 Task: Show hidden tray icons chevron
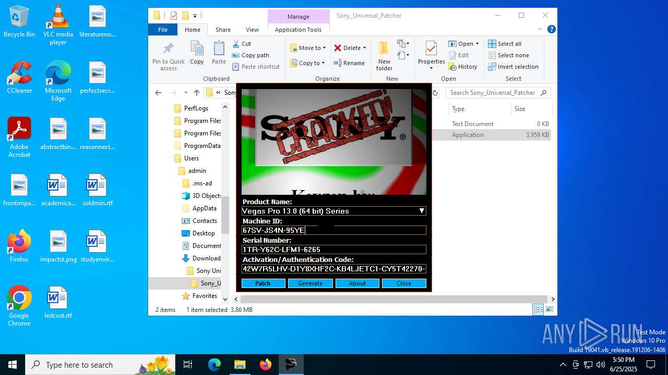pos(563,365)
